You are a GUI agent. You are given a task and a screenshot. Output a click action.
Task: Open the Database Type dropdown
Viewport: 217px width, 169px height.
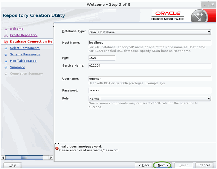pyautogui.click(x=150, y=32)
